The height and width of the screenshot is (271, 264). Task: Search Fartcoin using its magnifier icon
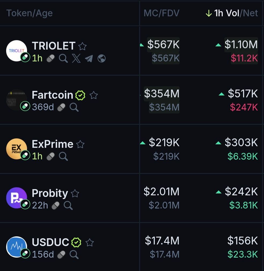point(74,107)
